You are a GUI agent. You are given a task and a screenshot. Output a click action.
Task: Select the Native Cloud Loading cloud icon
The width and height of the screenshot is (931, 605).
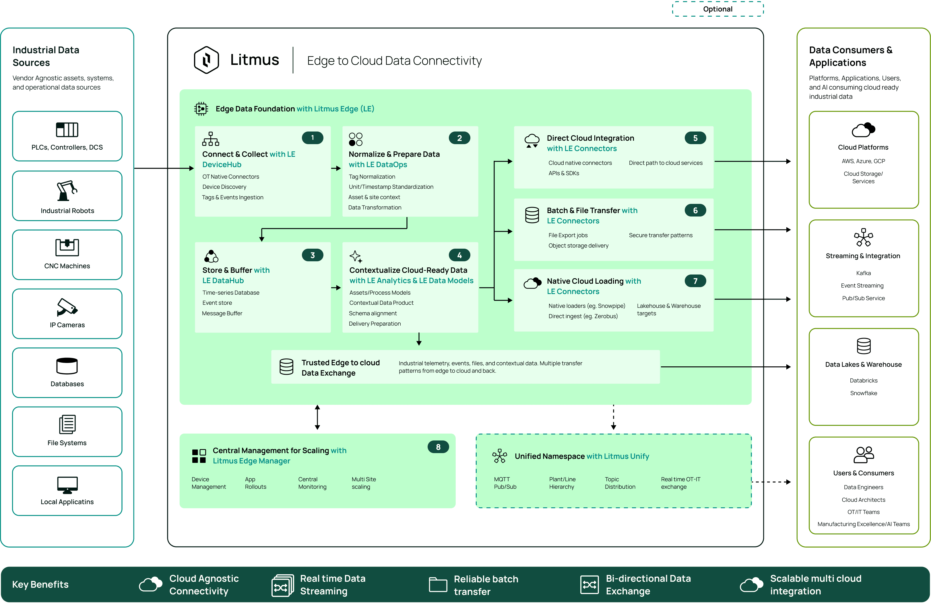coord(532,283)
